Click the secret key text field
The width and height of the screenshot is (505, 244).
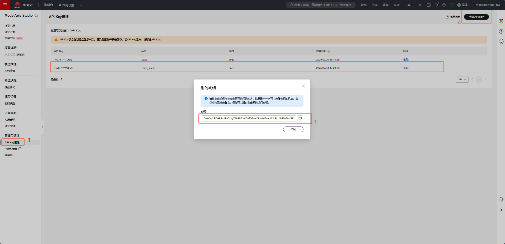[248, 119]
